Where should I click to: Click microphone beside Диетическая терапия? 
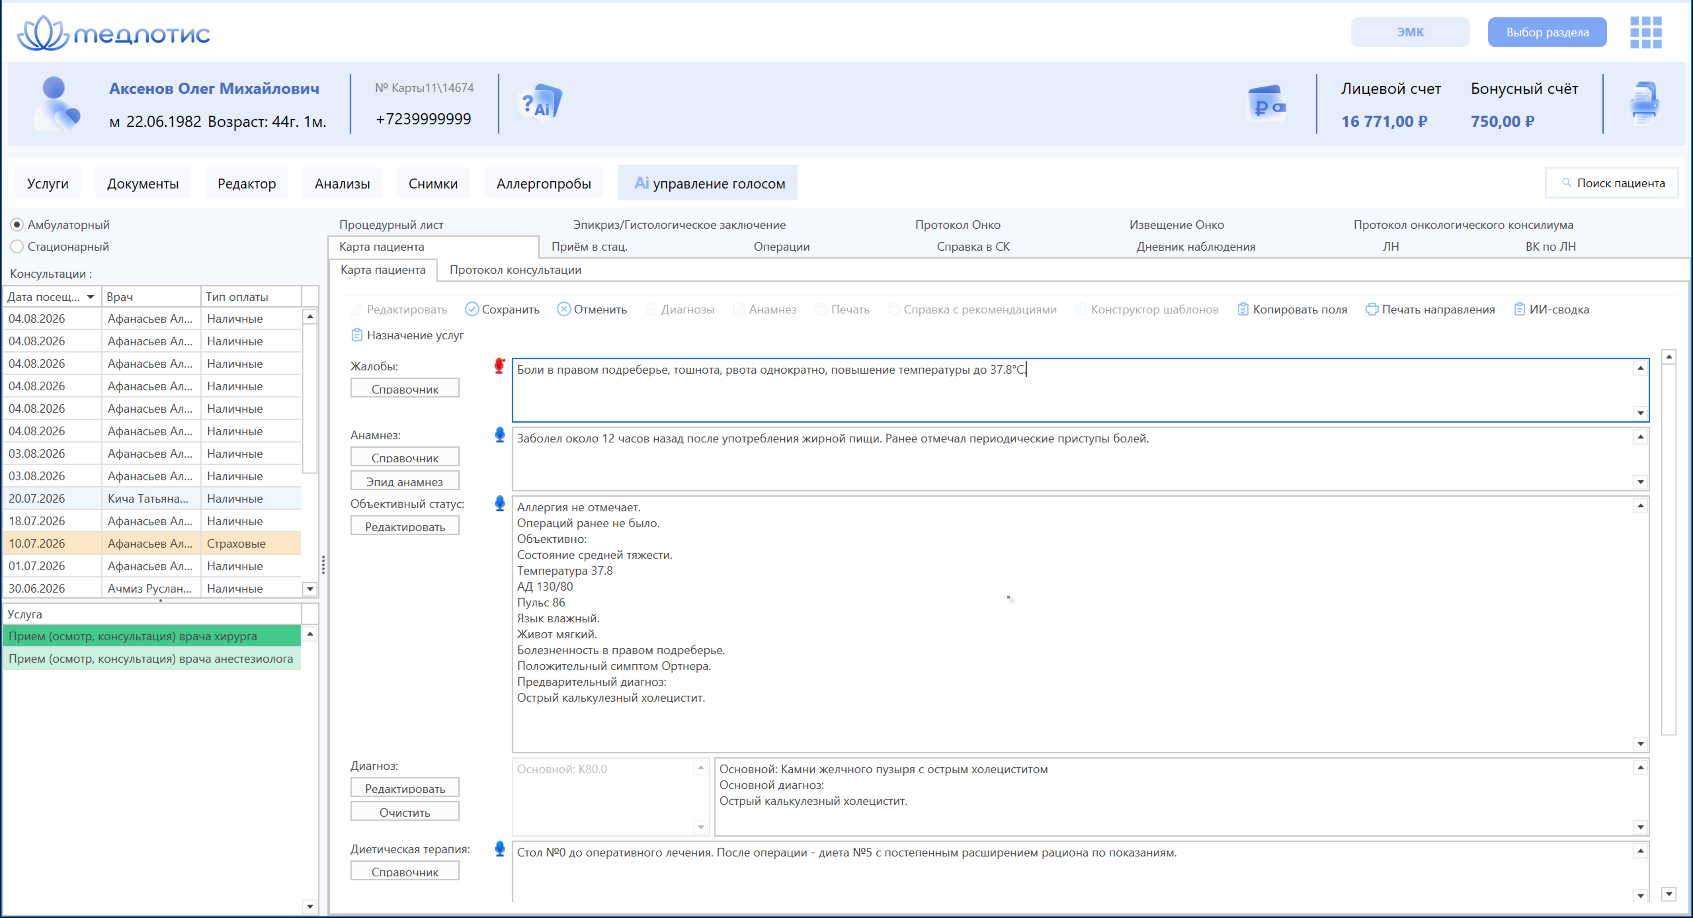500,848
